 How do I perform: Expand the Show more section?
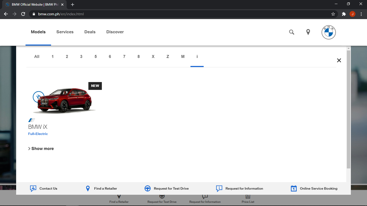41,149
